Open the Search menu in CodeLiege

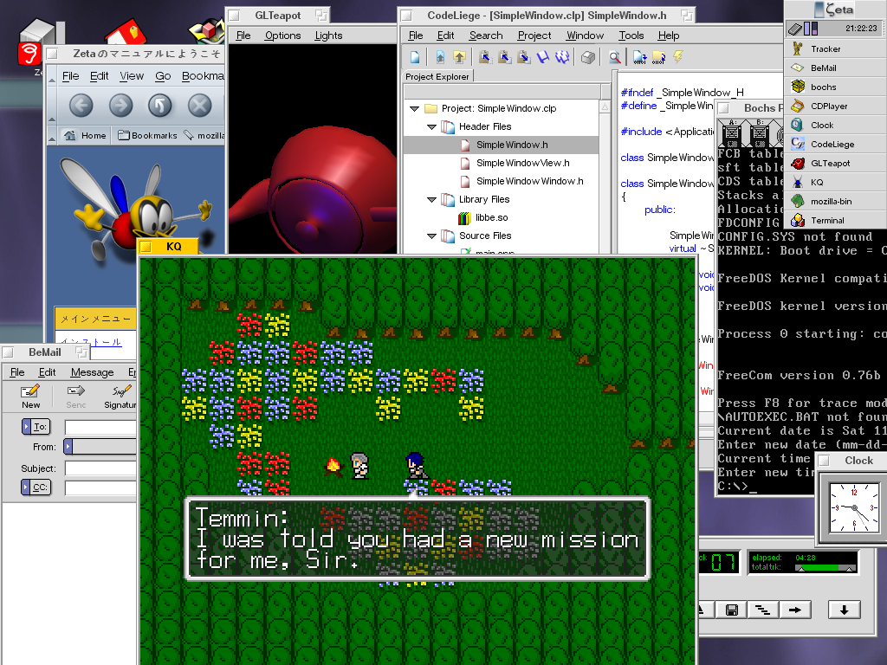point(486,35)
